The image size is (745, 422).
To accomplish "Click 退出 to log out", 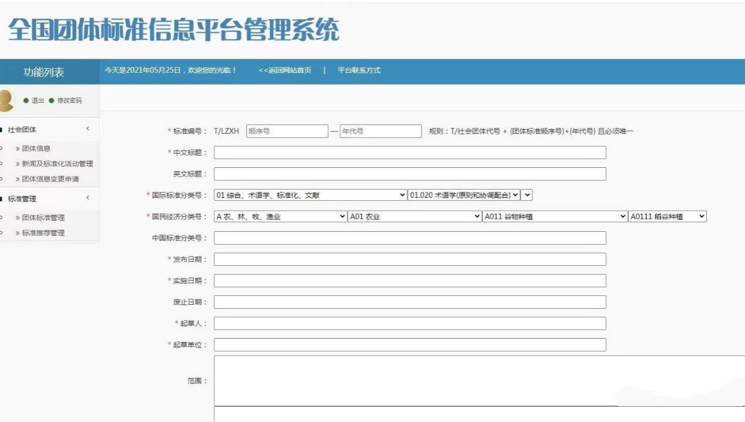I will click(37, 101).
